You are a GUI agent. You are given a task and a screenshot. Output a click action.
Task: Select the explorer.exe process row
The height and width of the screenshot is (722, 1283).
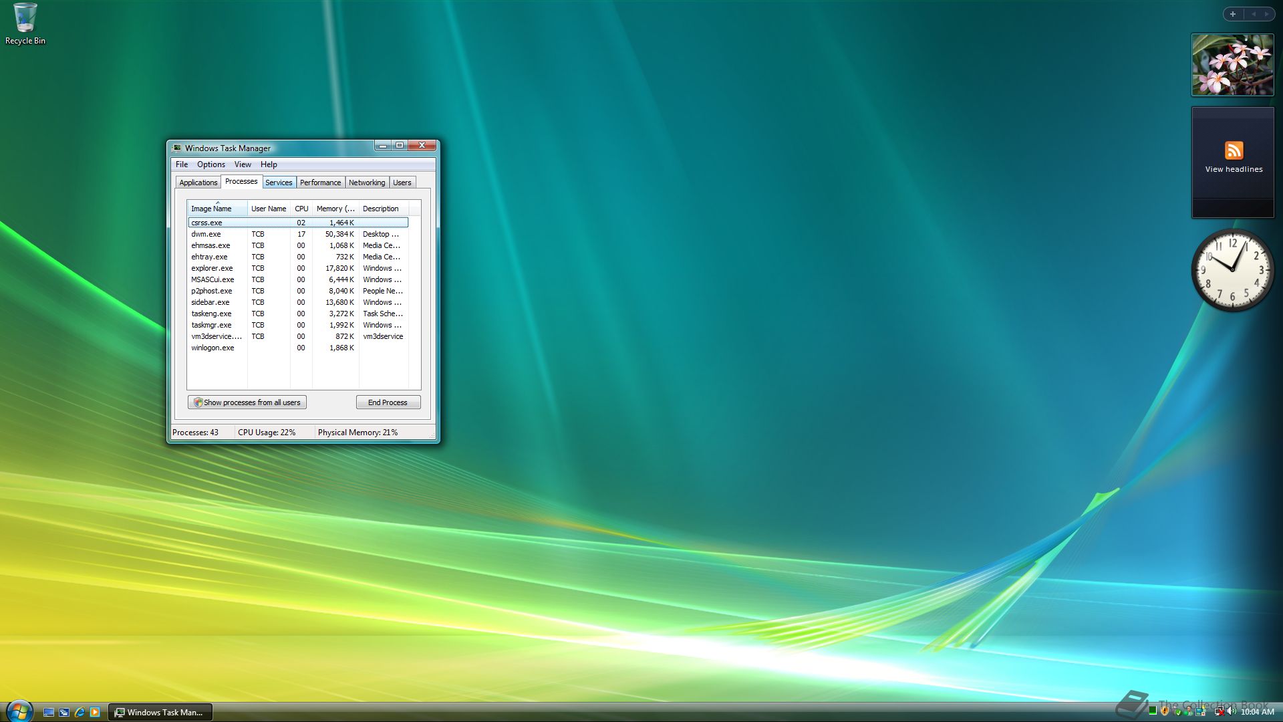[x=212, y=268]
